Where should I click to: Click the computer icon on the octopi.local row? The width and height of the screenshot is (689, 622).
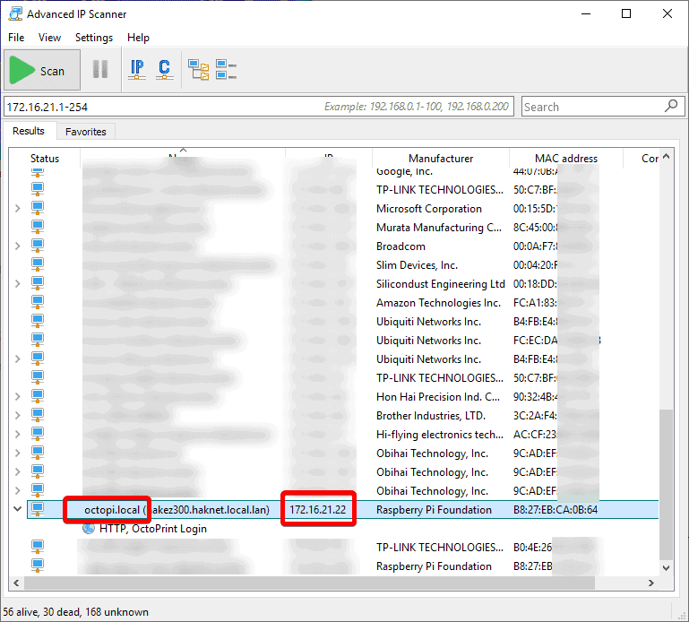click(38, 509)
